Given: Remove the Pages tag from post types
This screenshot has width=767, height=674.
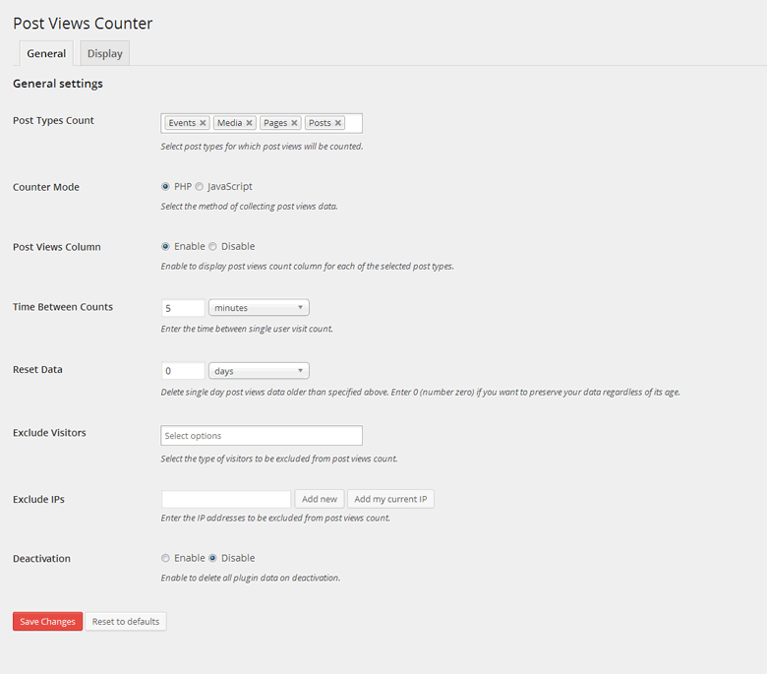Looking at the screenshot, I should click(295, 123).
